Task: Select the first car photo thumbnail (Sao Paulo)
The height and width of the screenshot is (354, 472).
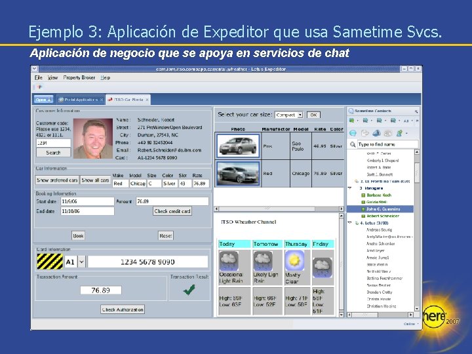Action: point(238,146)
